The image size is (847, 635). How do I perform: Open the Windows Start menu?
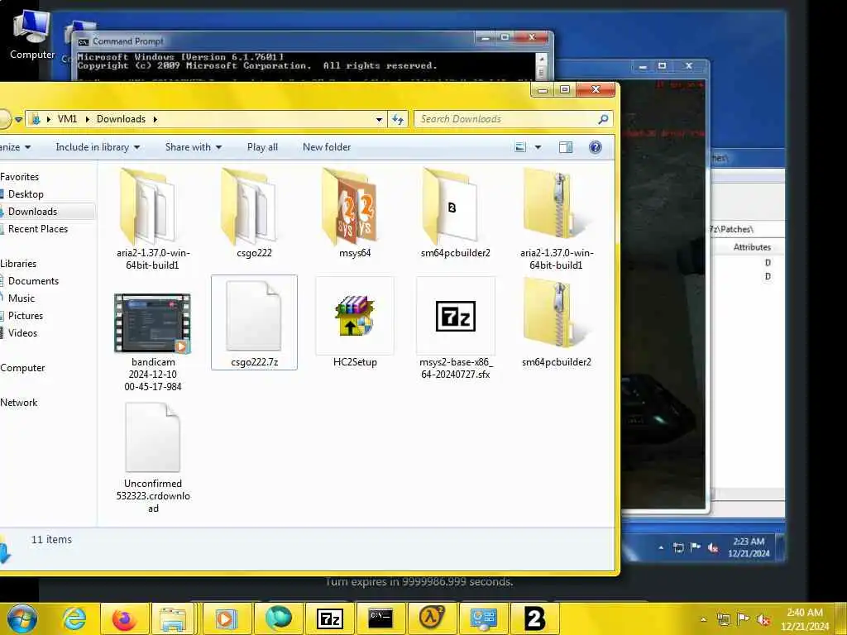(22, 618)
